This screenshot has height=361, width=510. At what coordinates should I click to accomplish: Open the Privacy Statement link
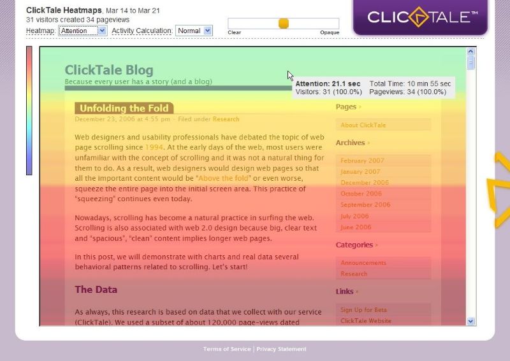pos(281,349)
